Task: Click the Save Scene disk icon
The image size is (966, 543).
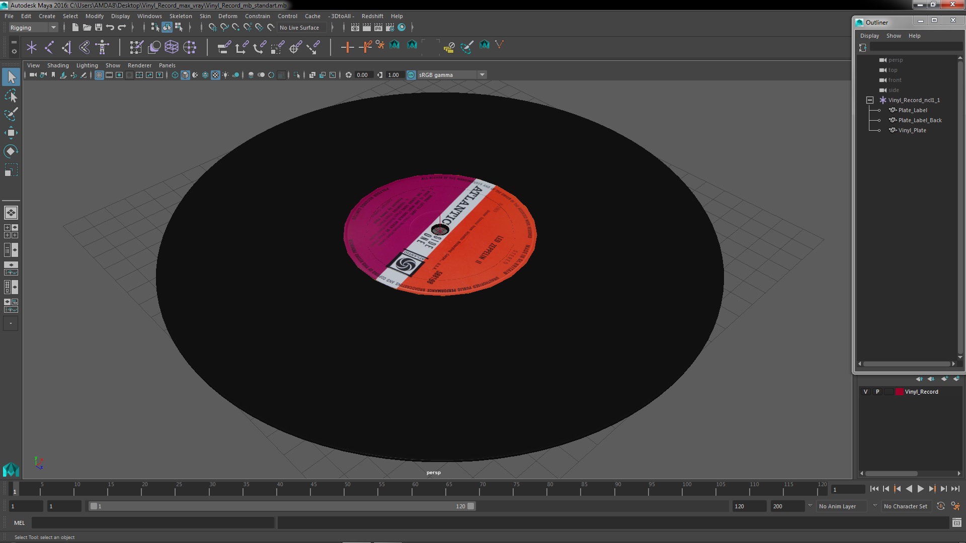Action: (x=98, y=27)
